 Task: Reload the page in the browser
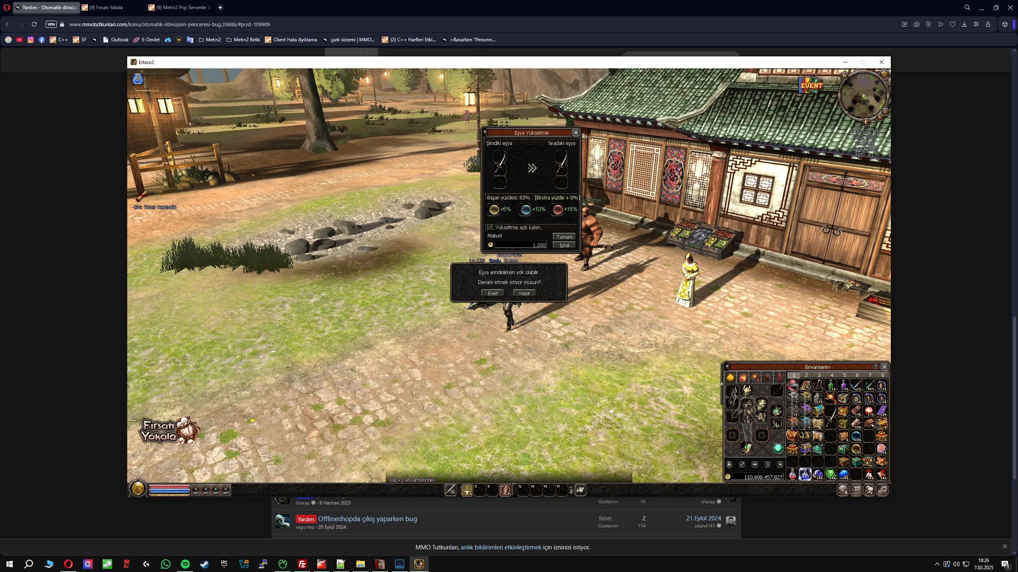click(34, 24)
